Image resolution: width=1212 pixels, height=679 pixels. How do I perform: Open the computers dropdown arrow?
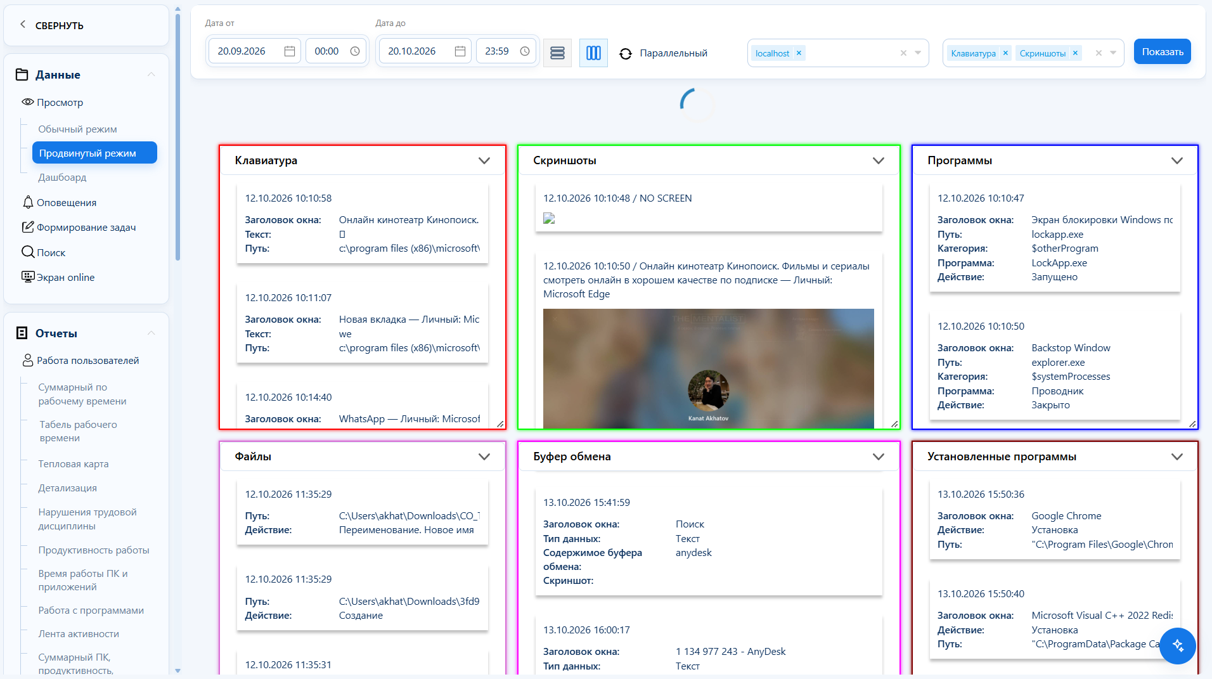(x=918, y=53)
